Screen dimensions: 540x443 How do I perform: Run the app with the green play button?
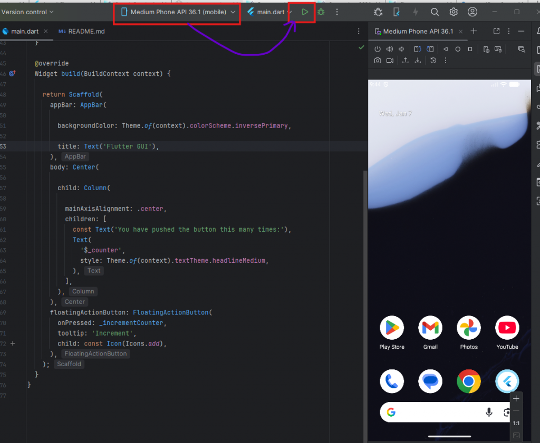click(305, 12)
